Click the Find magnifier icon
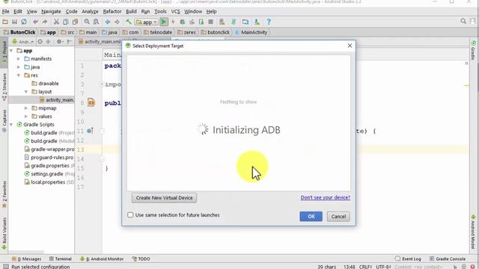This screenshot has width=479, height=269. [87, 22]
